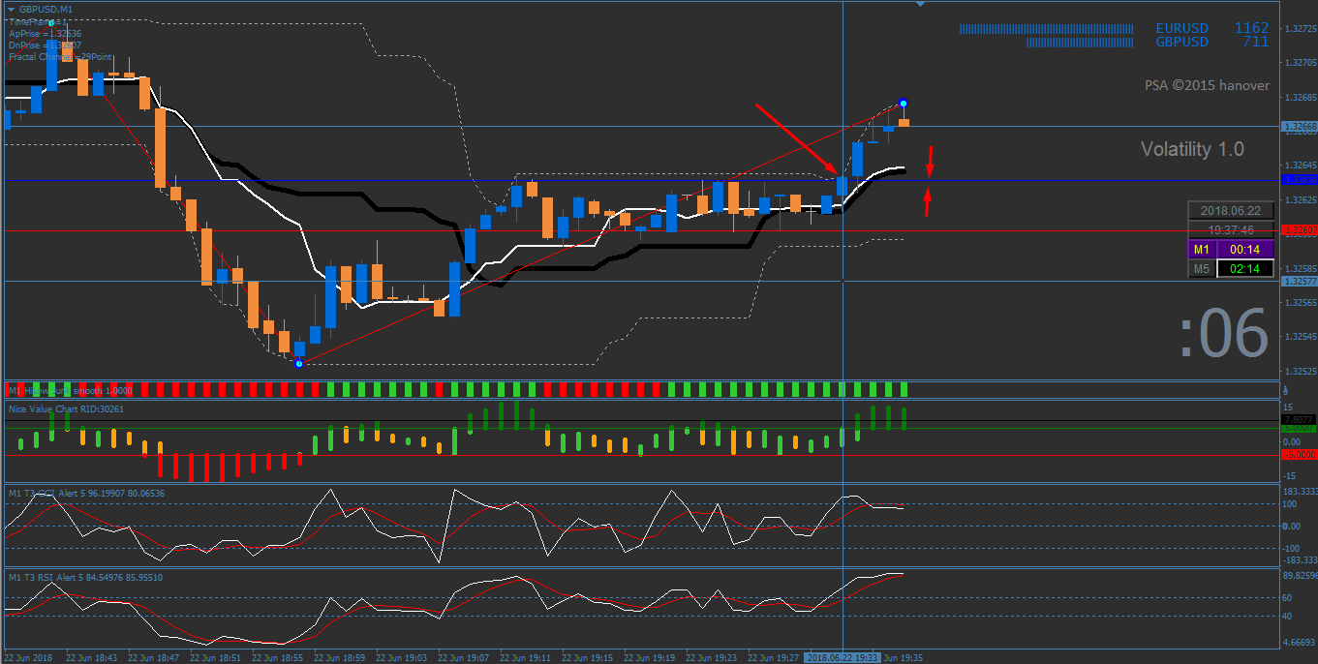The width and height of the screenshot is (1318, 664).
Task: Click the highlighted 2018.06.22 19:33 time marker
Action: 843,657
